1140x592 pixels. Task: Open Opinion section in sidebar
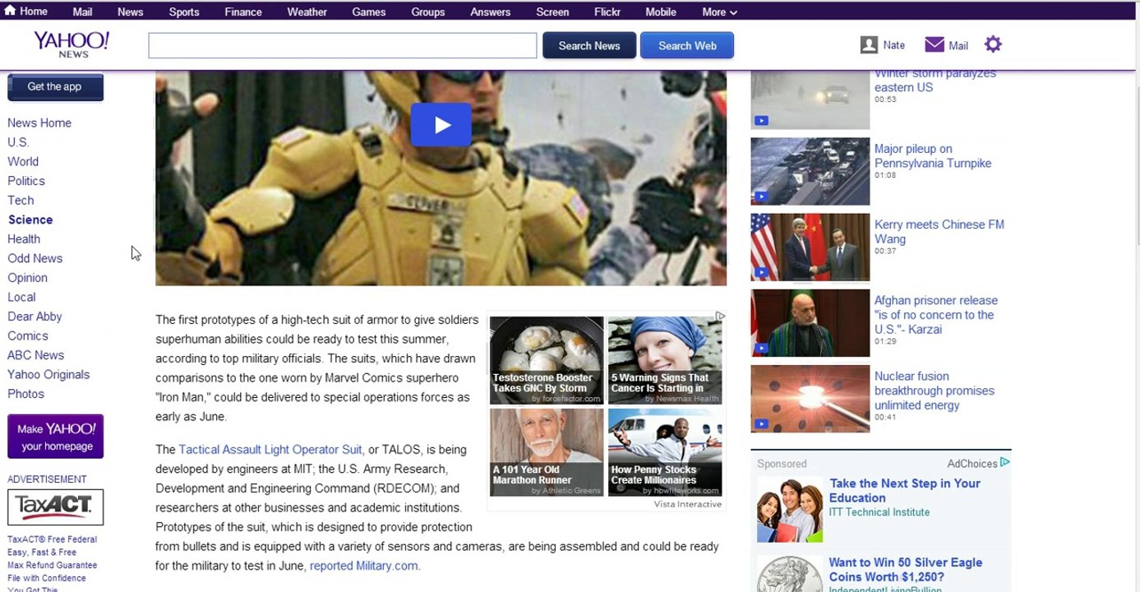tap(27, 278)
